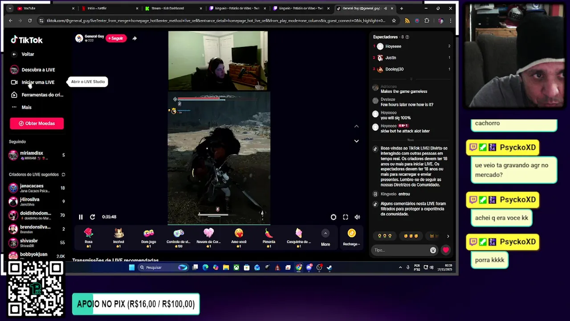The width and height of the screenshot is (570, 321).
Task: Collapse the viewers ranking list chevron
Action: pyautogui.click(x=411, y=78)
